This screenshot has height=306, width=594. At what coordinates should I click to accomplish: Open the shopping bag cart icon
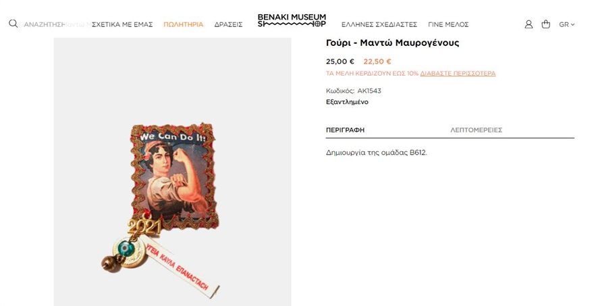click(x=545, y=24)
